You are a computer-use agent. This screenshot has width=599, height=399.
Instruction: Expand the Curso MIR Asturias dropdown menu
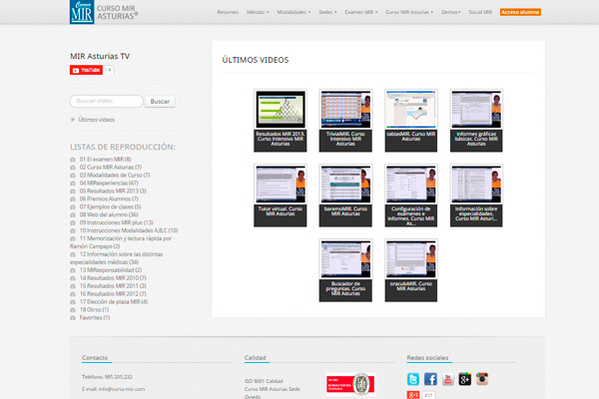click(409, 12)
